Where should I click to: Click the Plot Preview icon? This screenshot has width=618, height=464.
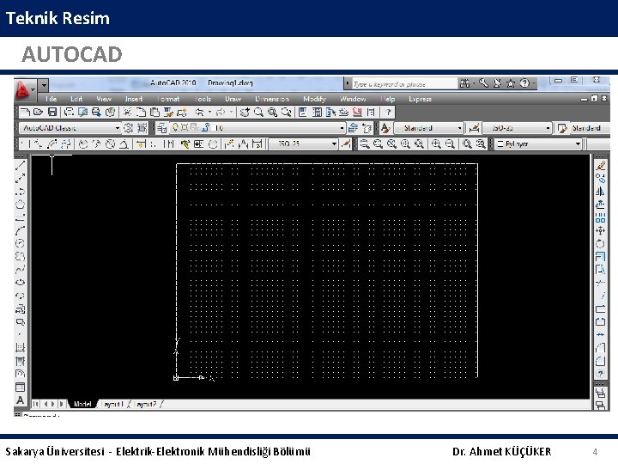pos(82,113)
